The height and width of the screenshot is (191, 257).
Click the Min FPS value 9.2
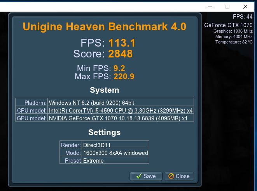coord(119,68)
